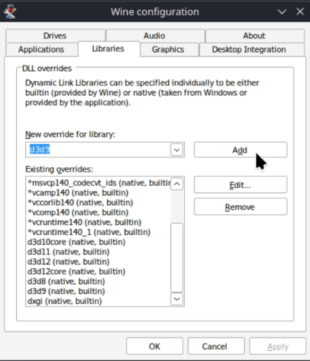310x361 pixels.
Task: Click the Wine glass icon in title bar
Action: tap(10, 11)
